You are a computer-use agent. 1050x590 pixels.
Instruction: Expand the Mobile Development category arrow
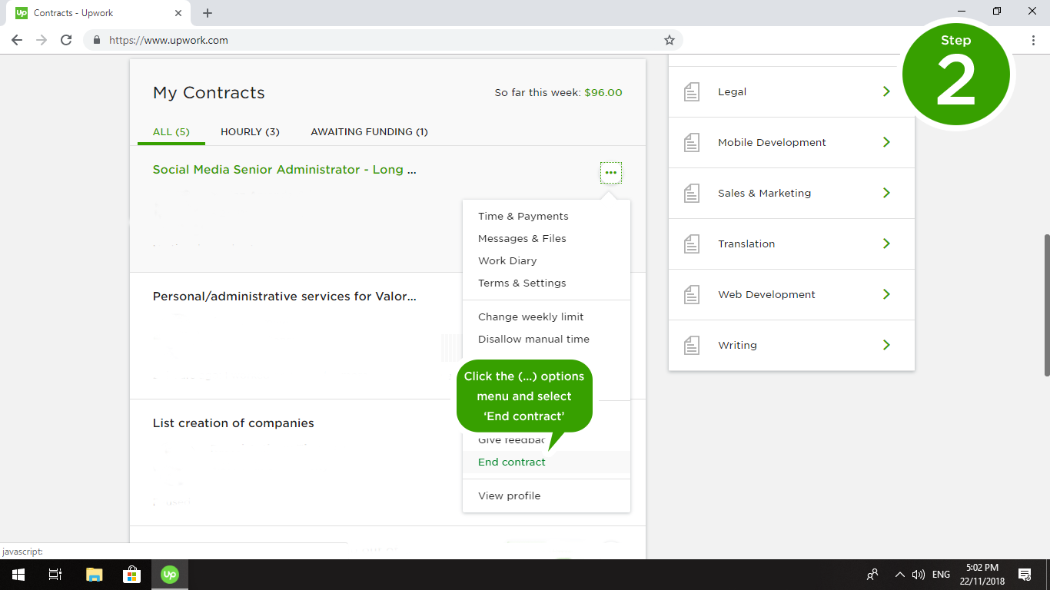[886, 142]
